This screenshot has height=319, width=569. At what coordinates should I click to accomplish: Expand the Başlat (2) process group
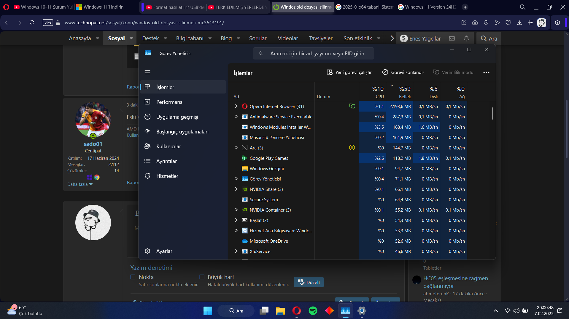[236, 220]
